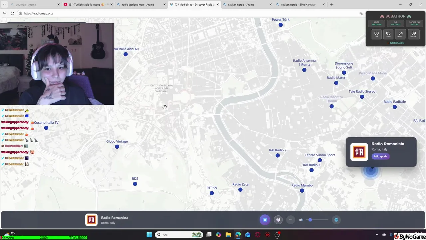
Task: Select the RAI Radio 2 marker
Action: tap(278, 155)
